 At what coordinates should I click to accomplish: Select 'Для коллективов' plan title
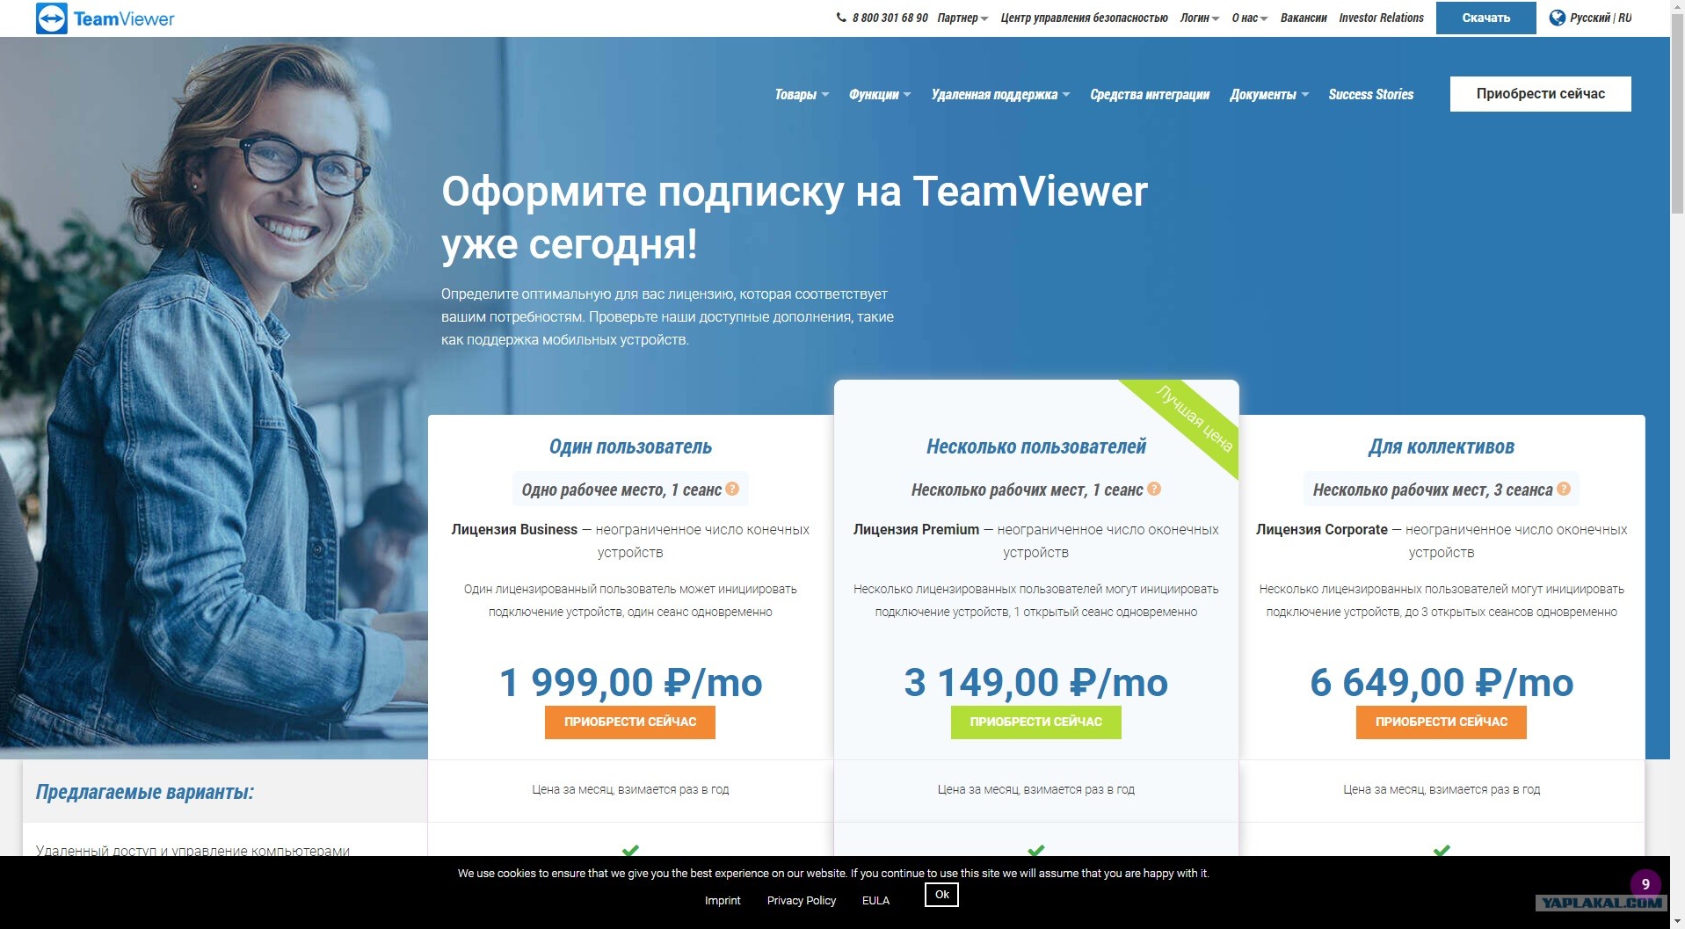pyautogui.click(x=1442, y=446)
